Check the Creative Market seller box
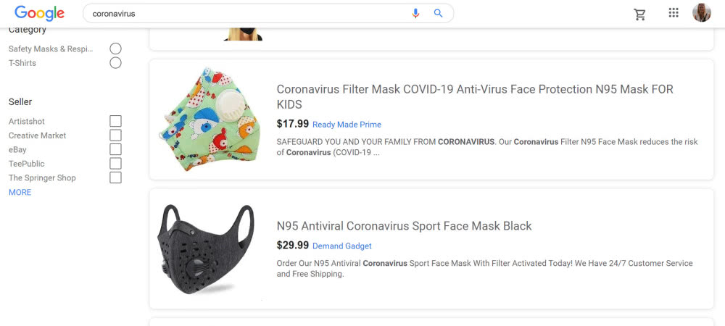The width and height of the screenshot is (725, 326). (115, 135)
